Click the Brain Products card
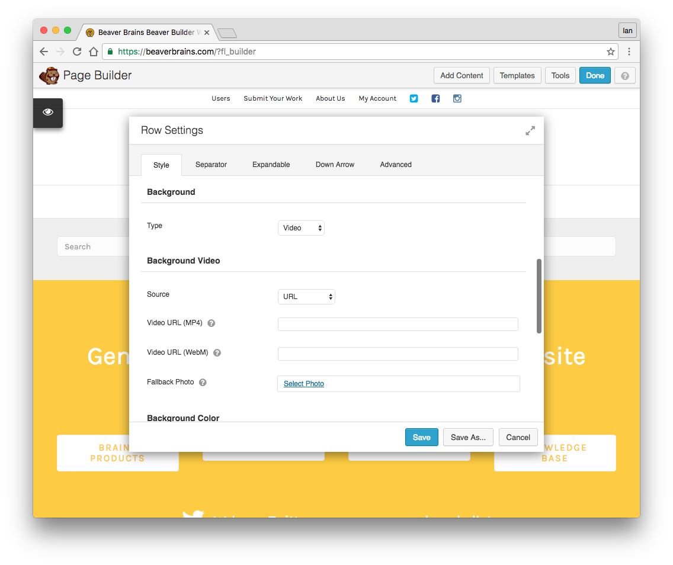Image resolution: width=673 pixels, height=565 pixels. coord(118,453)
